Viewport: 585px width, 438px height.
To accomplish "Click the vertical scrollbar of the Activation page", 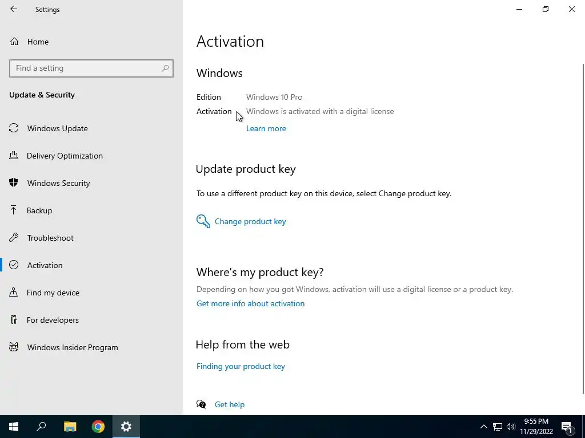I will click(583, 228).
